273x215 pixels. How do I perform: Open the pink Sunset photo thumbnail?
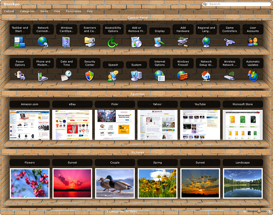tap(72, 183)
